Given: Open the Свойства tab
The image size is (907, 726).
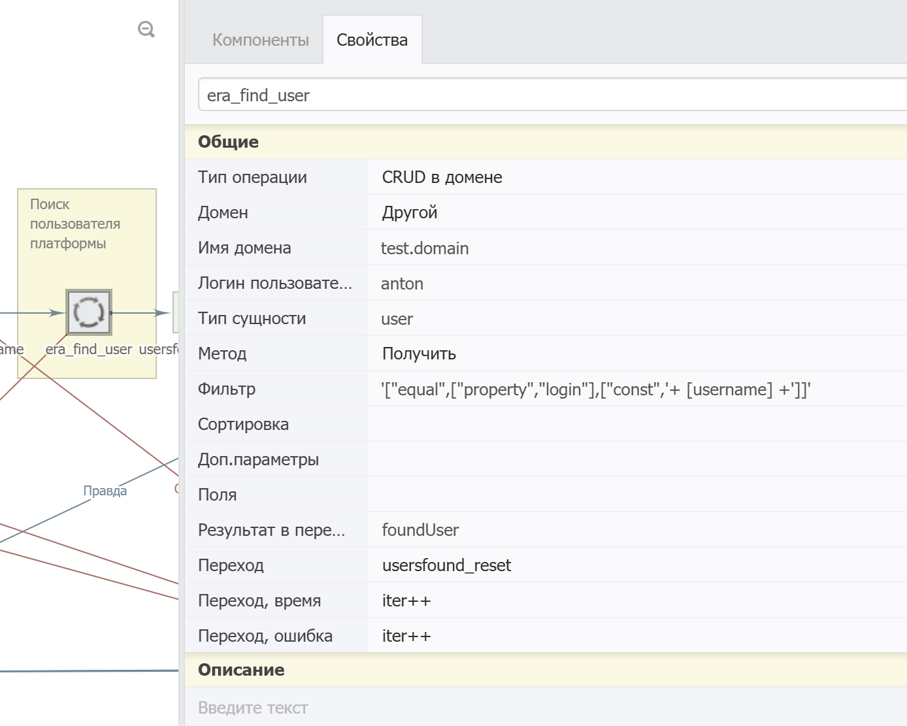Looking at the screenshot, I should point(372,40).
